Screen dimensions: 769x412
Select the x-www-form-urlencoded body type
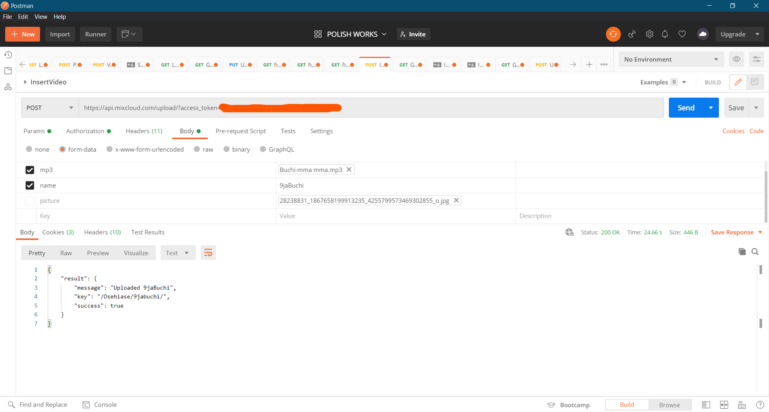tap(109, 149)
